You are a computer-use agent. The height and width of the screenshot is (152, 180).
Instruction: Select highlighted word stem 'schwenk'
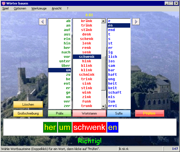(x=87, y=57)
